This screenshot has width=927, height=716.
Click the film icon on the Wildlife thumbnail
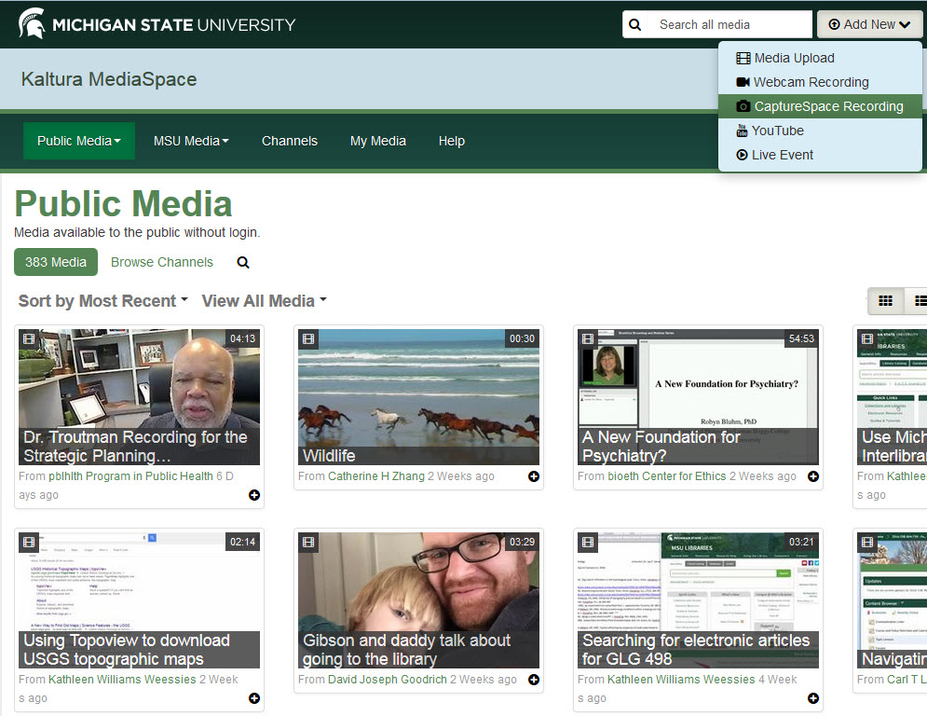tap(308, 338)
